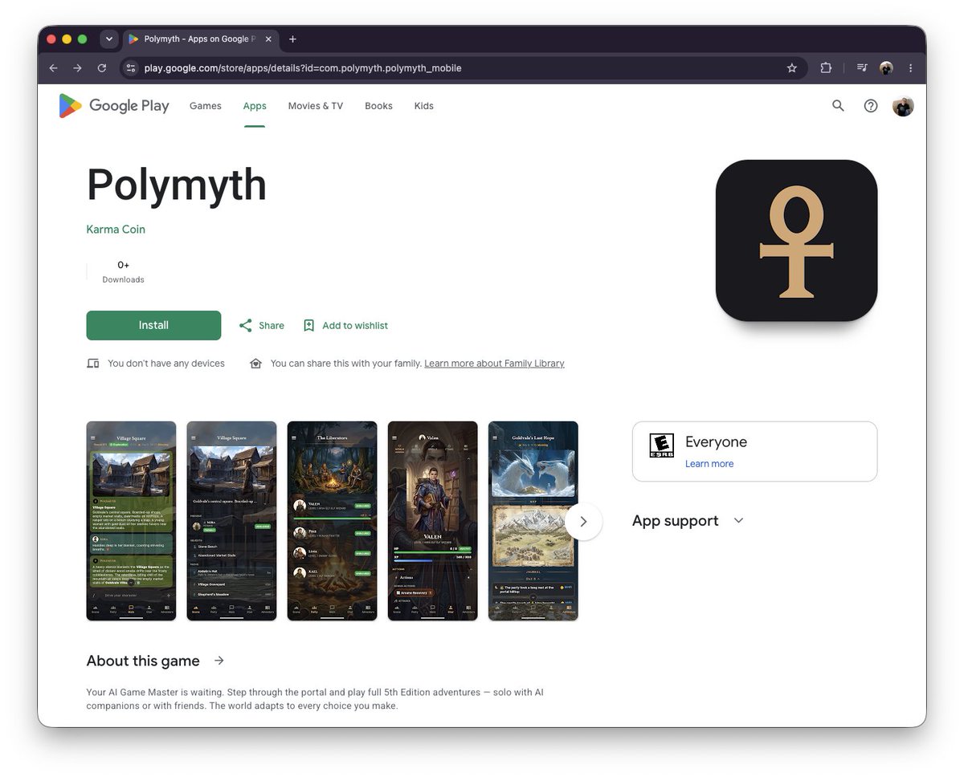
Task: Open the Google Play search icon
Action: [838, 106]
